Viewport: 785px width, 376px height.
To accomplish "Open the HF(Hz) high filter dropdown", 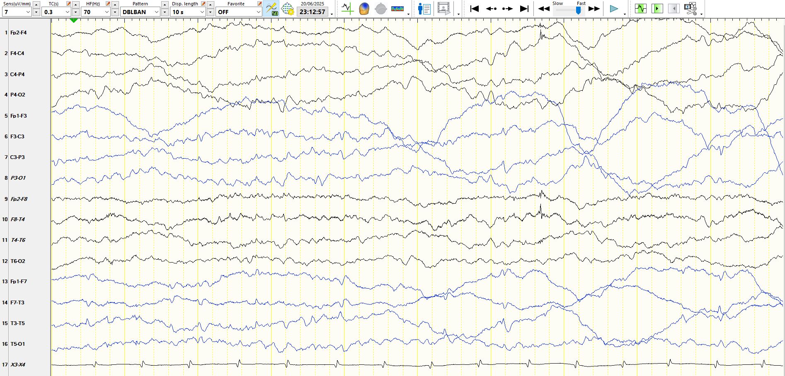I will pos(96,12).
